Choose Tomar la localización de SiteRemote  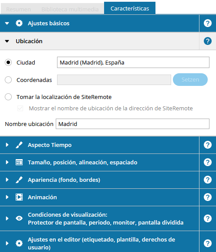[x=8, y=97]
